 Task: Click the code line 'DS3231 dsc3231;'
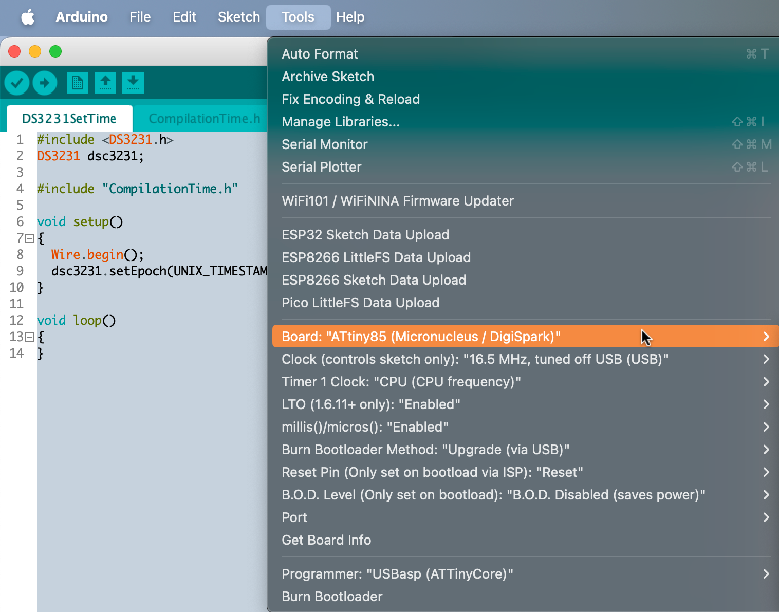coord(90,156)
